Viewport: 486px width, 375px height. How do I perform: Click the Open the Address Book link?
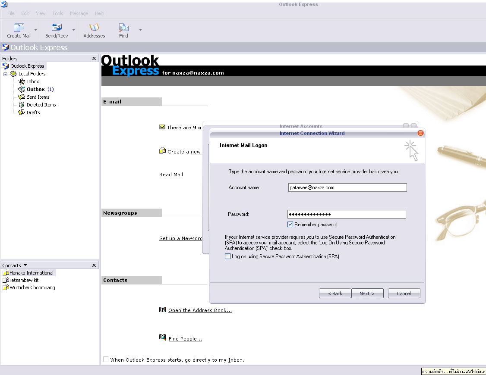[x=200, y=310]
